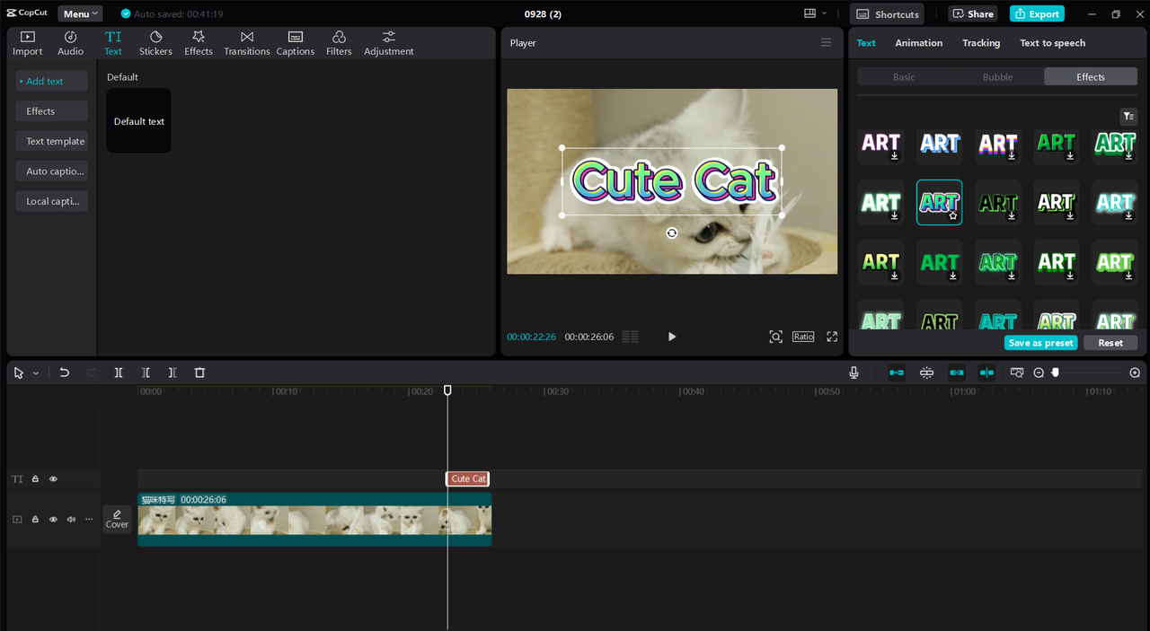The width and height of the screenshot is (1150, 631).
Task: Open the Effects tab in top toolbar
Action: [x=199, y=43]
